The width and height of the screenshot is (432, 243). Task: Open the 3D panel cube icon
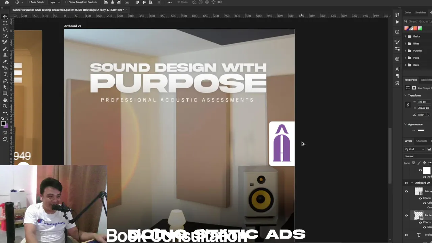pos(397,59)
